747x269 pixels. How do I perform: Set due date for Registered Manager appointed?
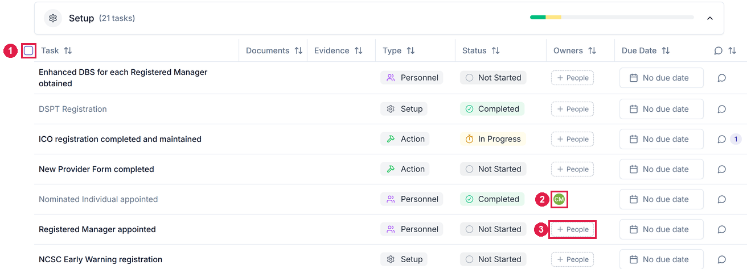click(662, 229)
